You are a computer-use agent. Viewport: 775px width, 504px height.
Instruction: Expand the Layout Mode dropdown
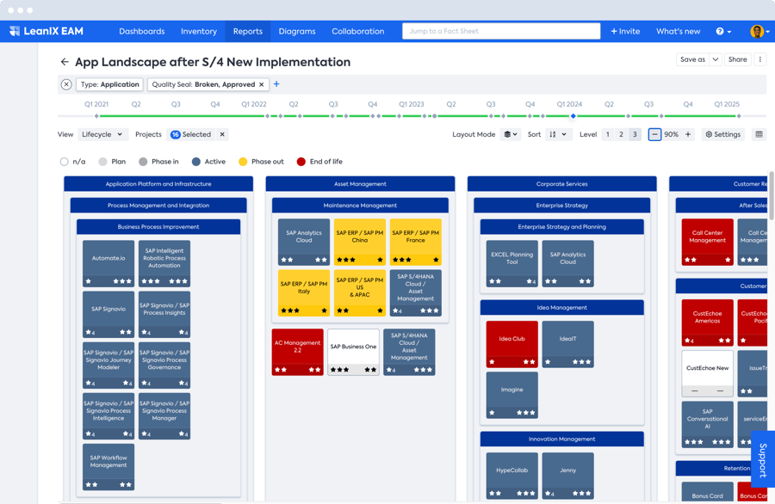click(511, 134)
